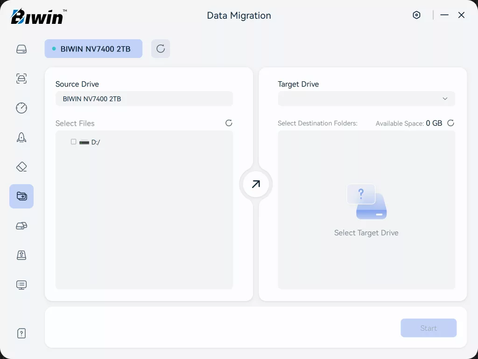Open the rocket optimization sidebar icon
The height and width of the screenshot is (359, 478).
(x=21, y=137)
